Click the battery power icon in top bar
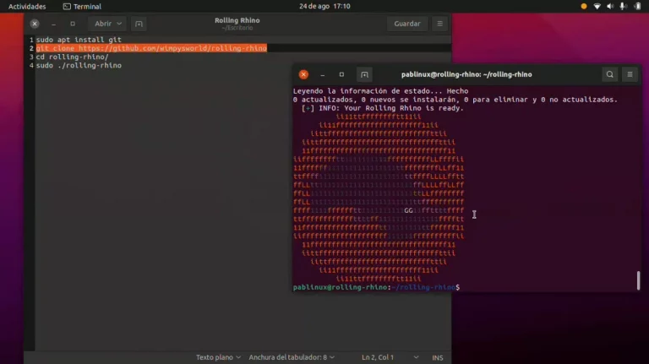Screen dimensions: 649x364 click(x=637, y=6)
